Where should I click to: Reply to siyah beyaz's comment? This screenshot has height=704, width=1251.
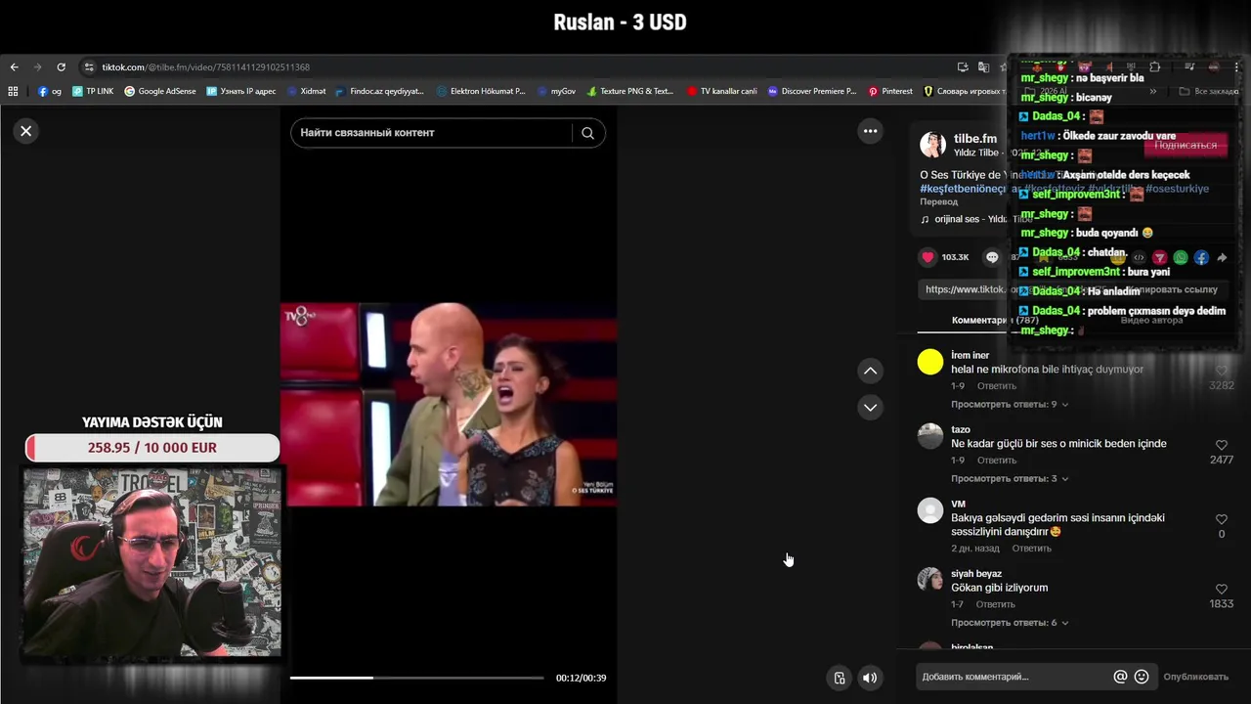click(x=995, y=605)
